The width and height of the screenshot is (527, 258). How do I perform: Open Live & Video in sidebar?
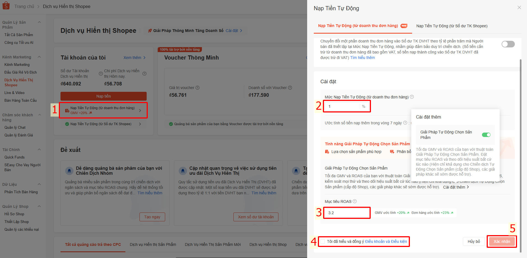click(14, 93)
